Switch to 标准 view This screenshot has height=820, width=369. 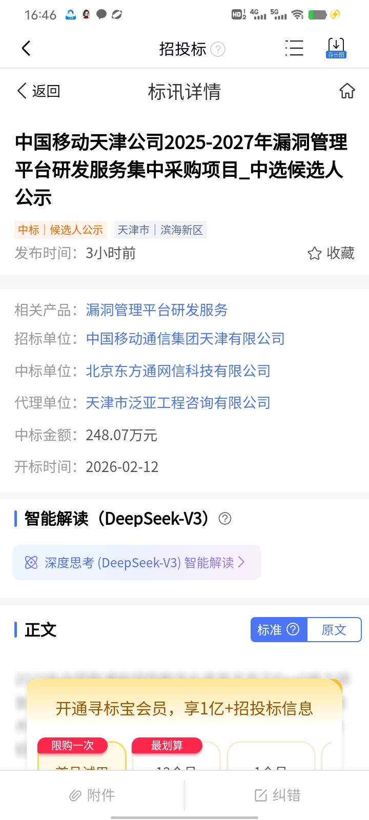pos(279,630)
